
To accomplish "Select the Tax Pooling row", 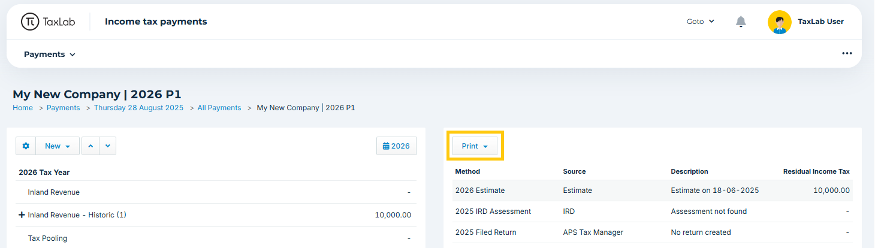I will (x=216, y=238).
